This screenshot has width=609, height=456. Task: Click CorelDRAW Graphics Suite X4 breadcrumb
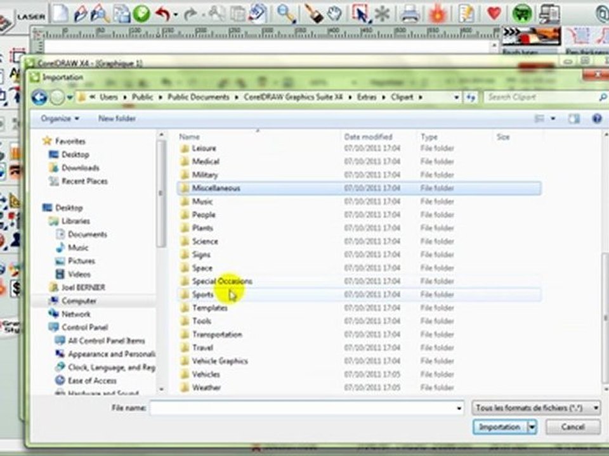tap(293, 97)
